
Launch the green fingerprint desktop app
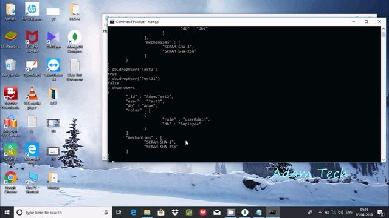pyautogui.click(x=10, y=154)
